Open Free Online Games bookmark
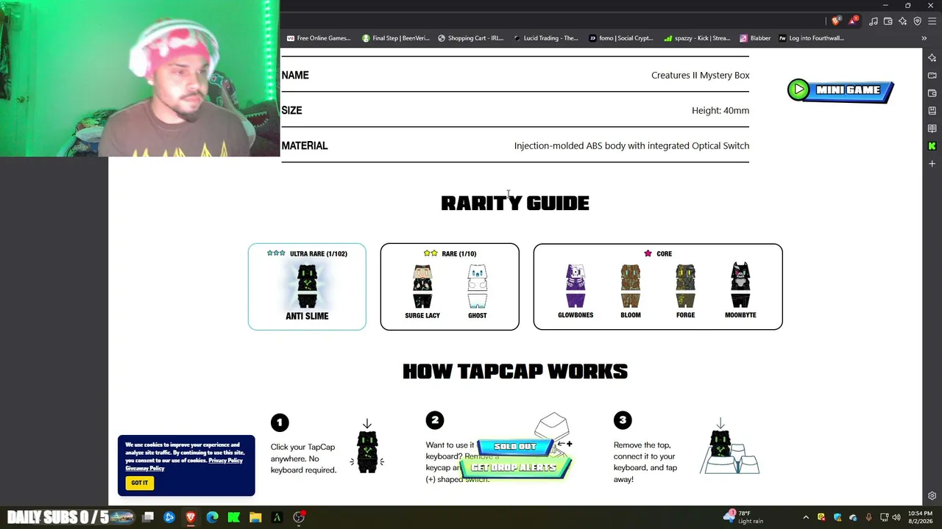Image resolution: width=942 pixels, height=529 pixels. tap(319, 38)
